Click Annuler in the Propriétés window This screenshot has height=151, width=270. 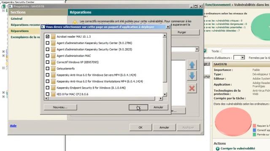pyautogui.click(x=164, y=128)
